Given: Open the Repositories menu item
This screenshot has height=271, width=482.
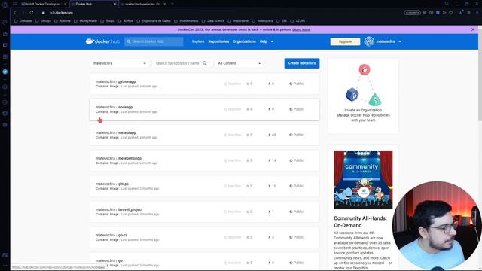Looking at the screenshot, I should tap(218, 41).
